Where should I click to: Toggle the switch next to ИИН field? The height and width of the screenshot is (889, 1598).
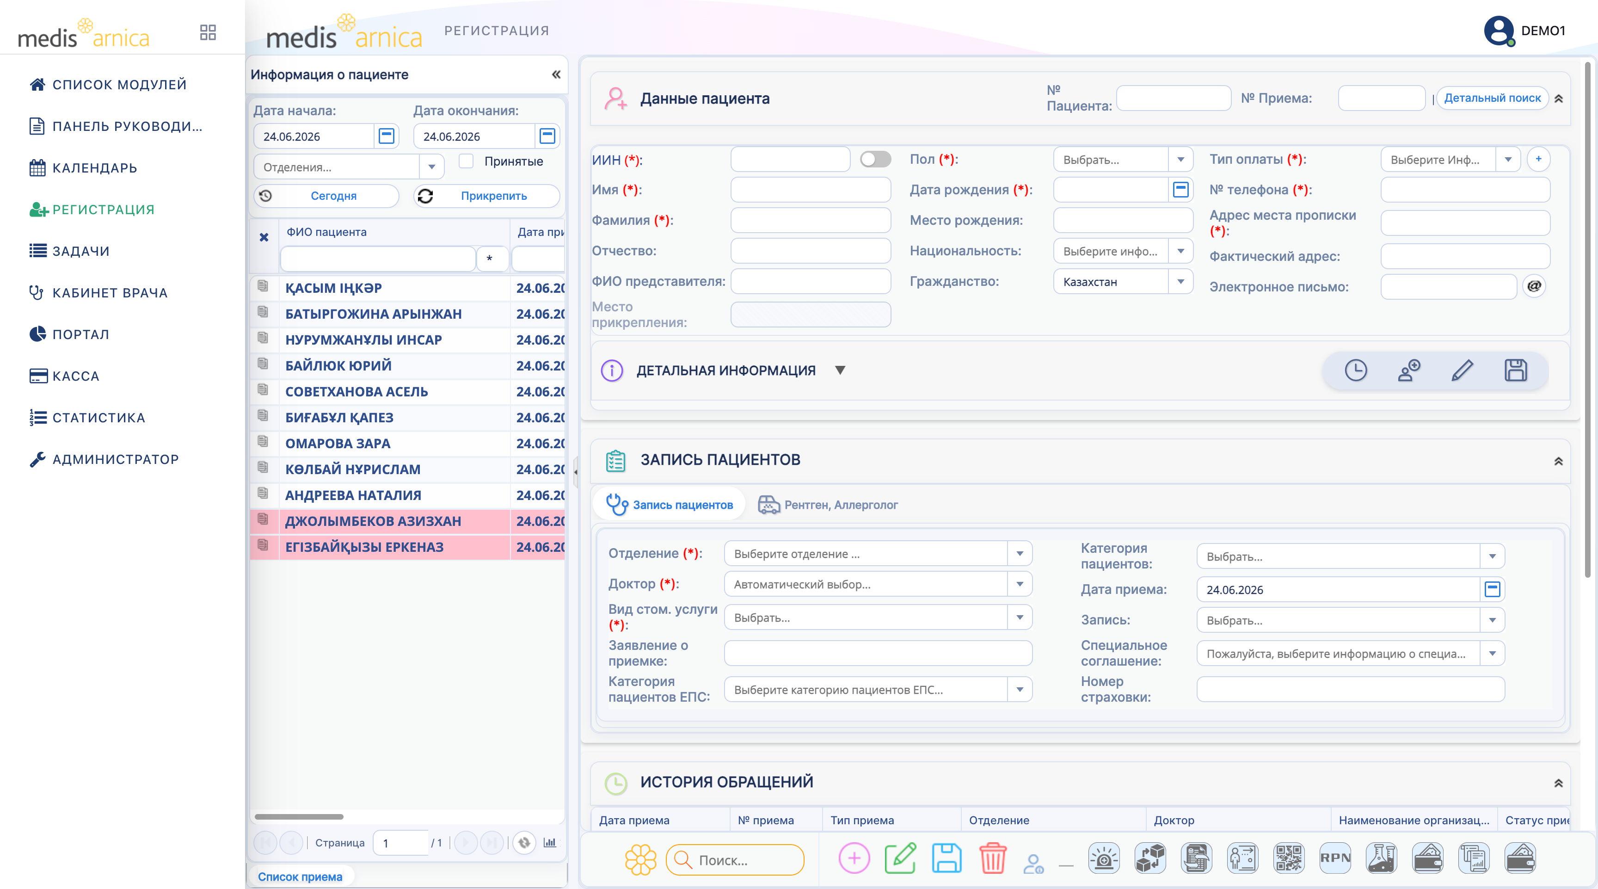875,160
